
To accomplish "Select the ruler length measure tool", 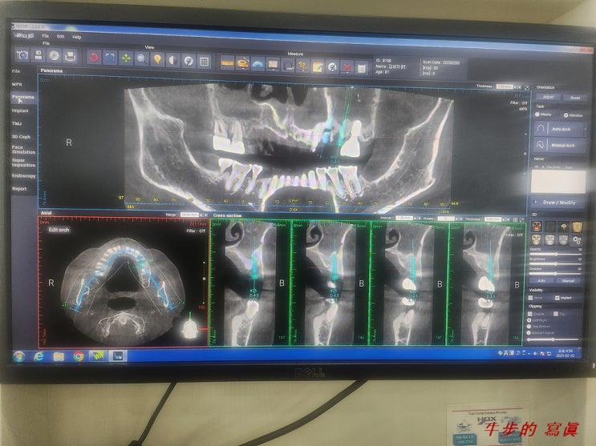I will [x=227, y=63].
